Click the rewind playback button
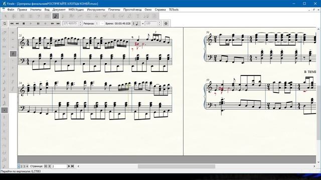Viewport: 321px width, 180px height. click(18, 23)
